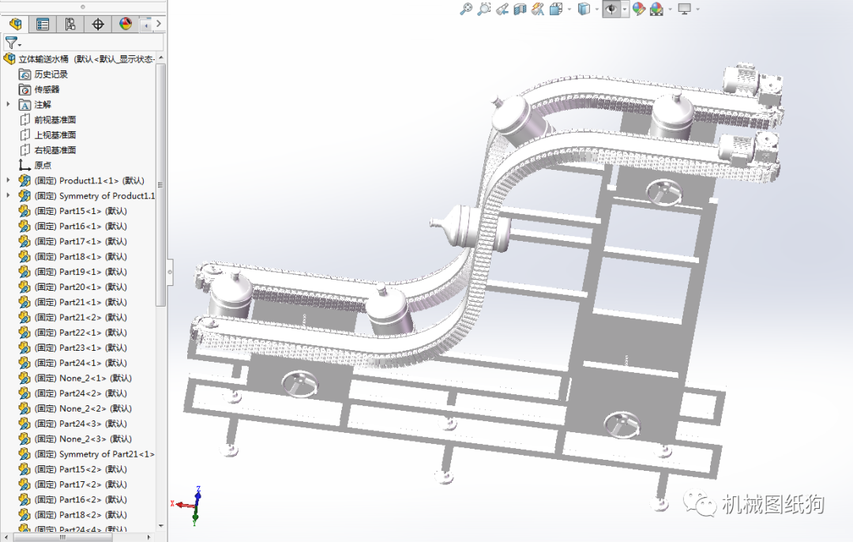The width and height of the screenshot is (853, 542).
Task: Open the DimXpertManager crosshair tab
Action: pyautogui.click(x=98, y=24)
